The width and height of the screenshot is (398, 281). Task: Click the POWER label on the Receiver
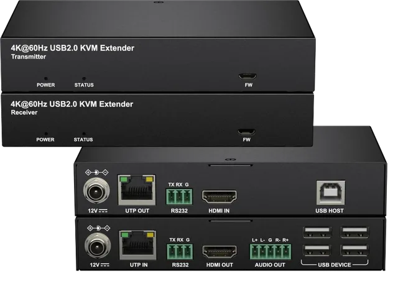tap(45, 140)
